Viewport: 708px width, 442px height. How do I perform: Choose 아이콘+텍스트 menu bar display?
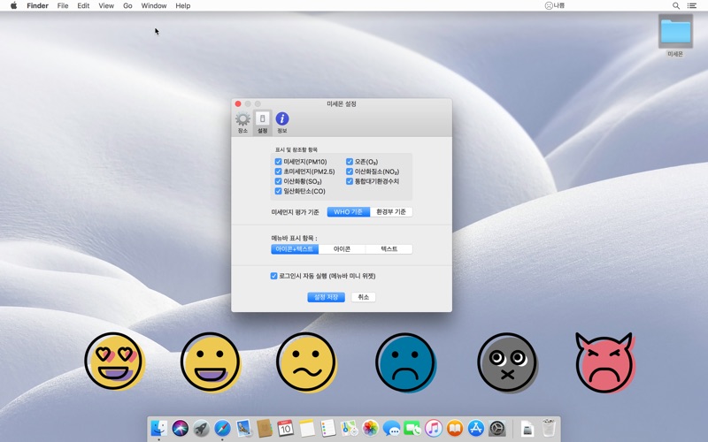point(295,249)
